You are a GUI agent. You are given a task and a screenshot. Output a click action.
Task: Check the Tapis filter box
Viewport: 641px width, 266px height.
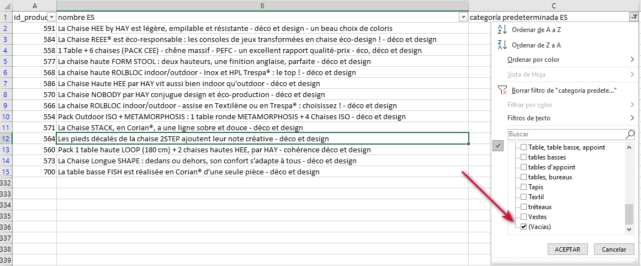[x=523, y=187]
